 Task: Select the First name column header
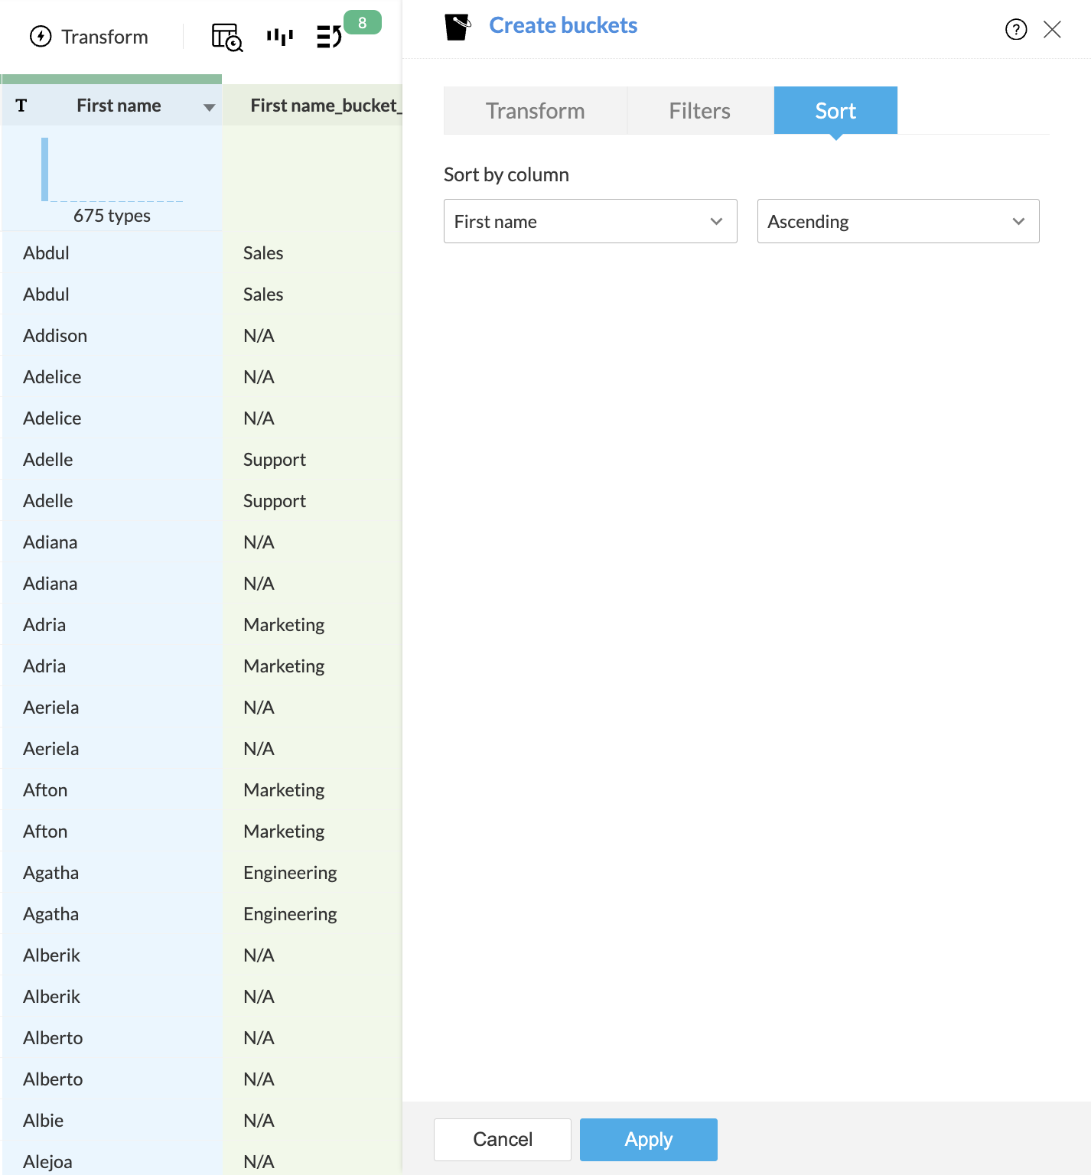click(119, 106)
